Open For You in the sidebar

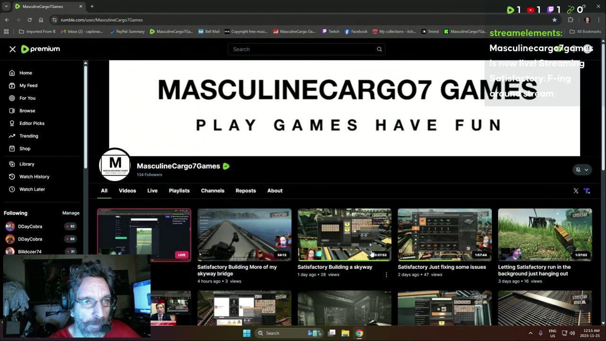[27, 98]
